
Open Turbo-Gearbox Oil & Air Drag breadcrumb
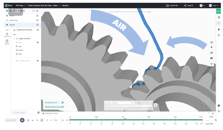pos(43,6)
